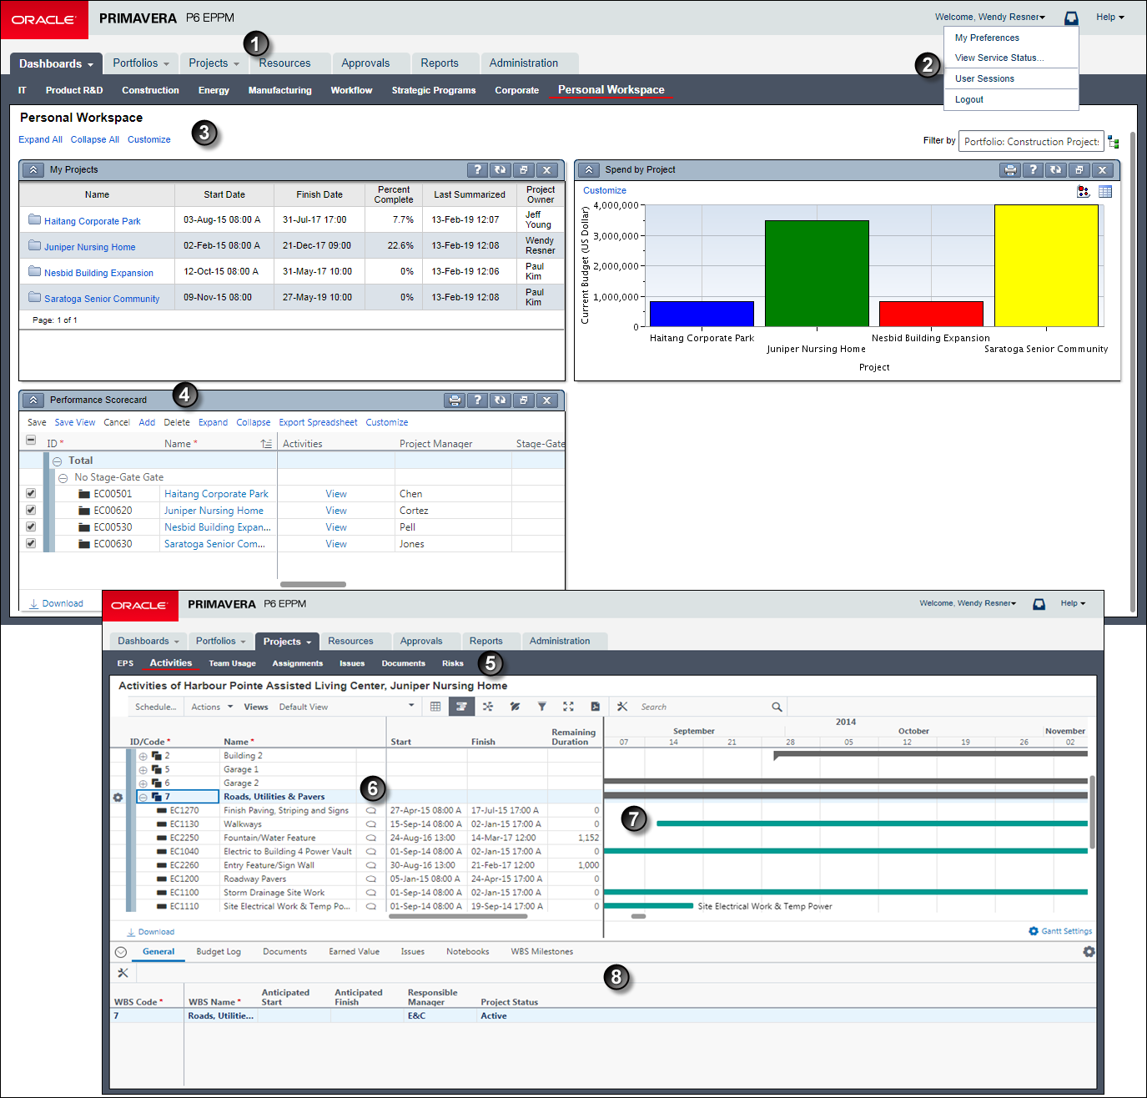Image resolution: width=1147 pixels, height=1098 pixels.
Task: Print the Performance Scorecard portlet
Action: click(455, 400)
